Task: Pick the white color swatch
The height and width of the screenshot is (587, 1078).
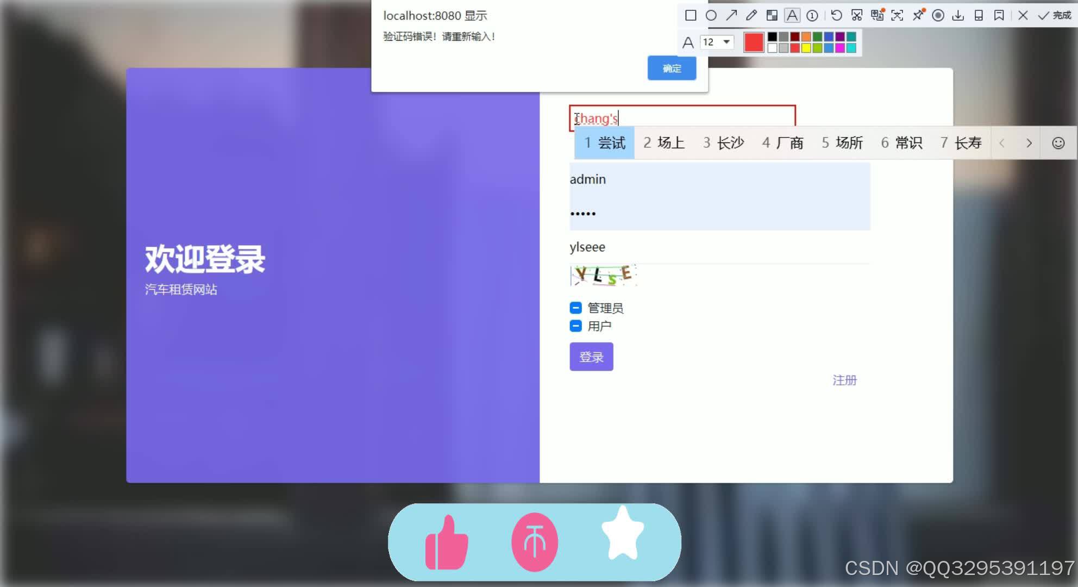Action: coord(772,48)
